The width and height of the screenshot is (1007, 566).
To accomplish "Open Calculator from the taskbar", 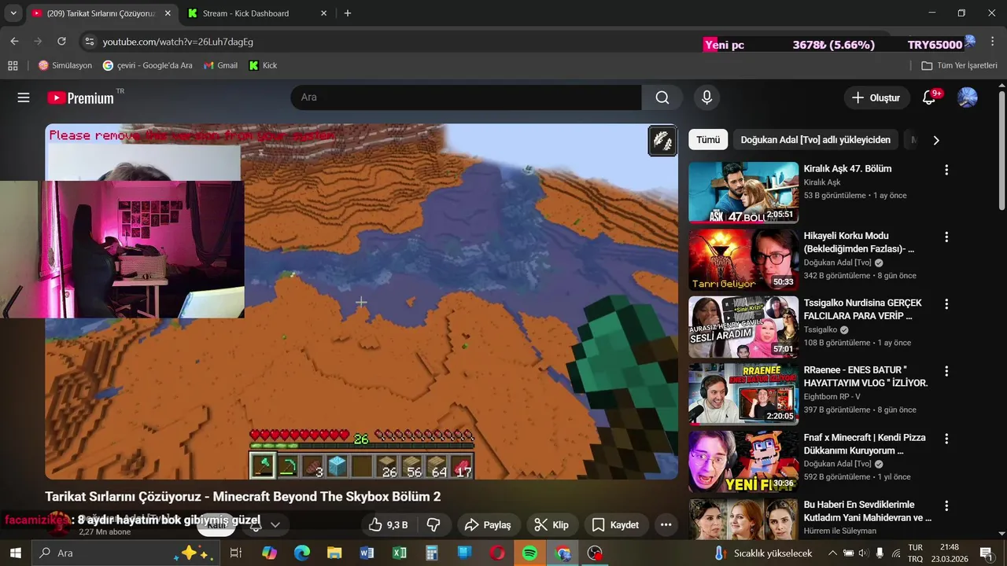I will pyautogui.click(x=432, y=553).
